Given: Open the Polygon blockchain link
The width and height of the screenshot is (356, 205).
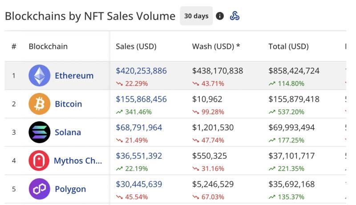Looking at the screenshot, I should point(70,189).
